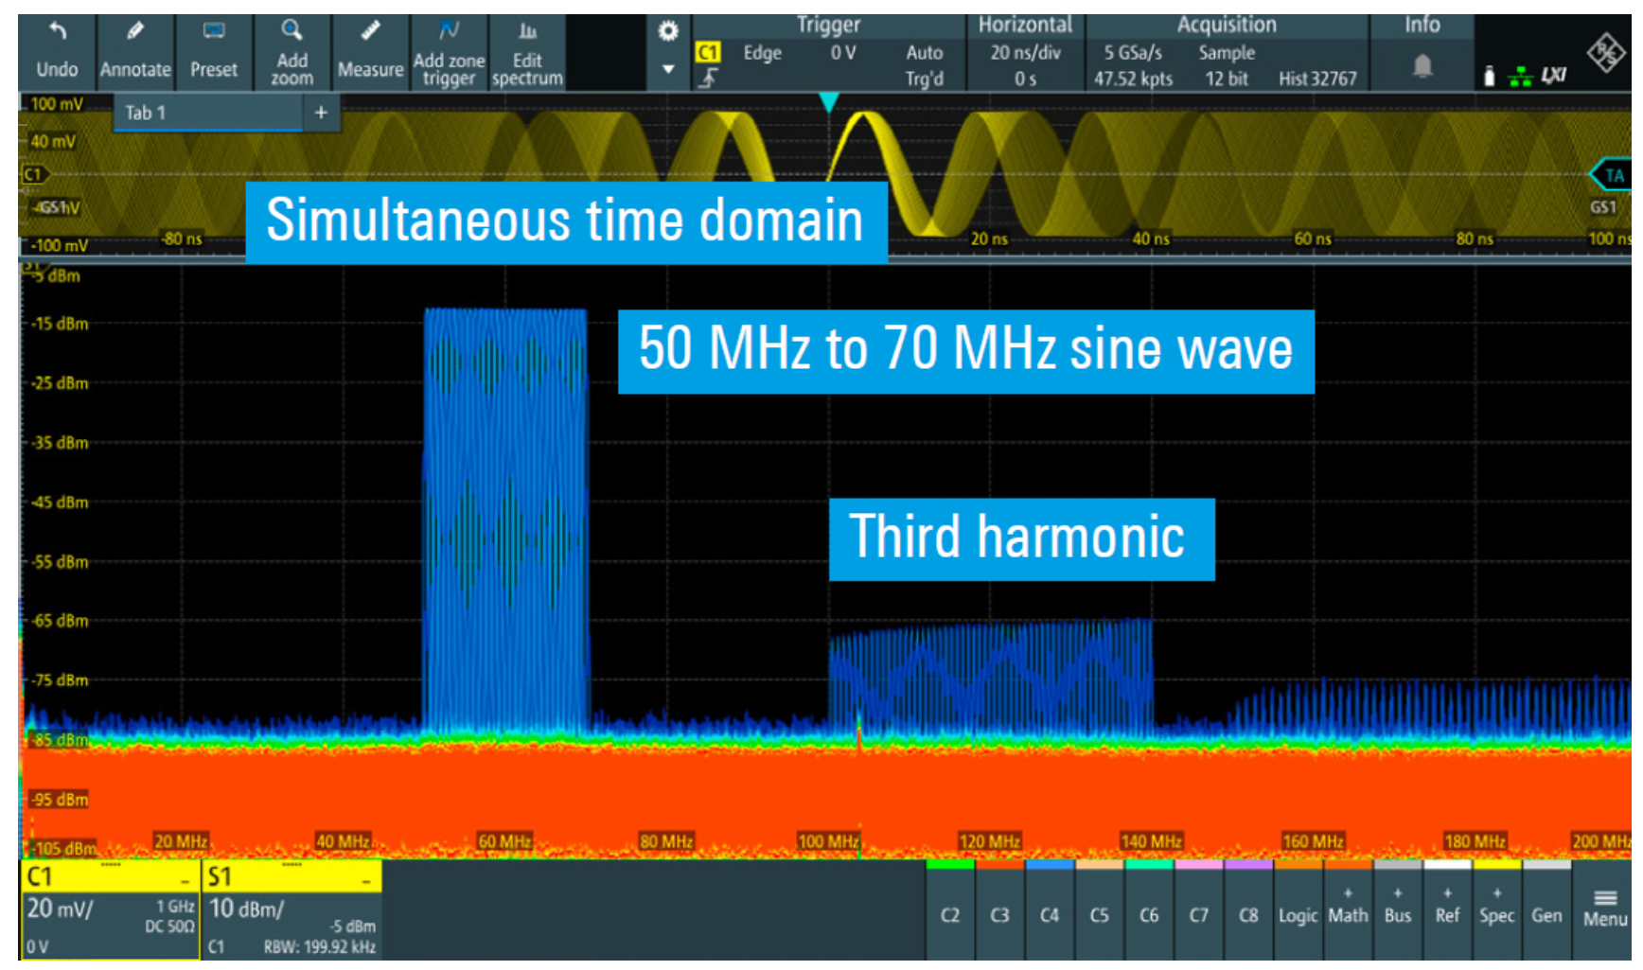Screen dimensions: 1643x970
Task: Toggle channel C2 on
Action: tap(950, 914)
